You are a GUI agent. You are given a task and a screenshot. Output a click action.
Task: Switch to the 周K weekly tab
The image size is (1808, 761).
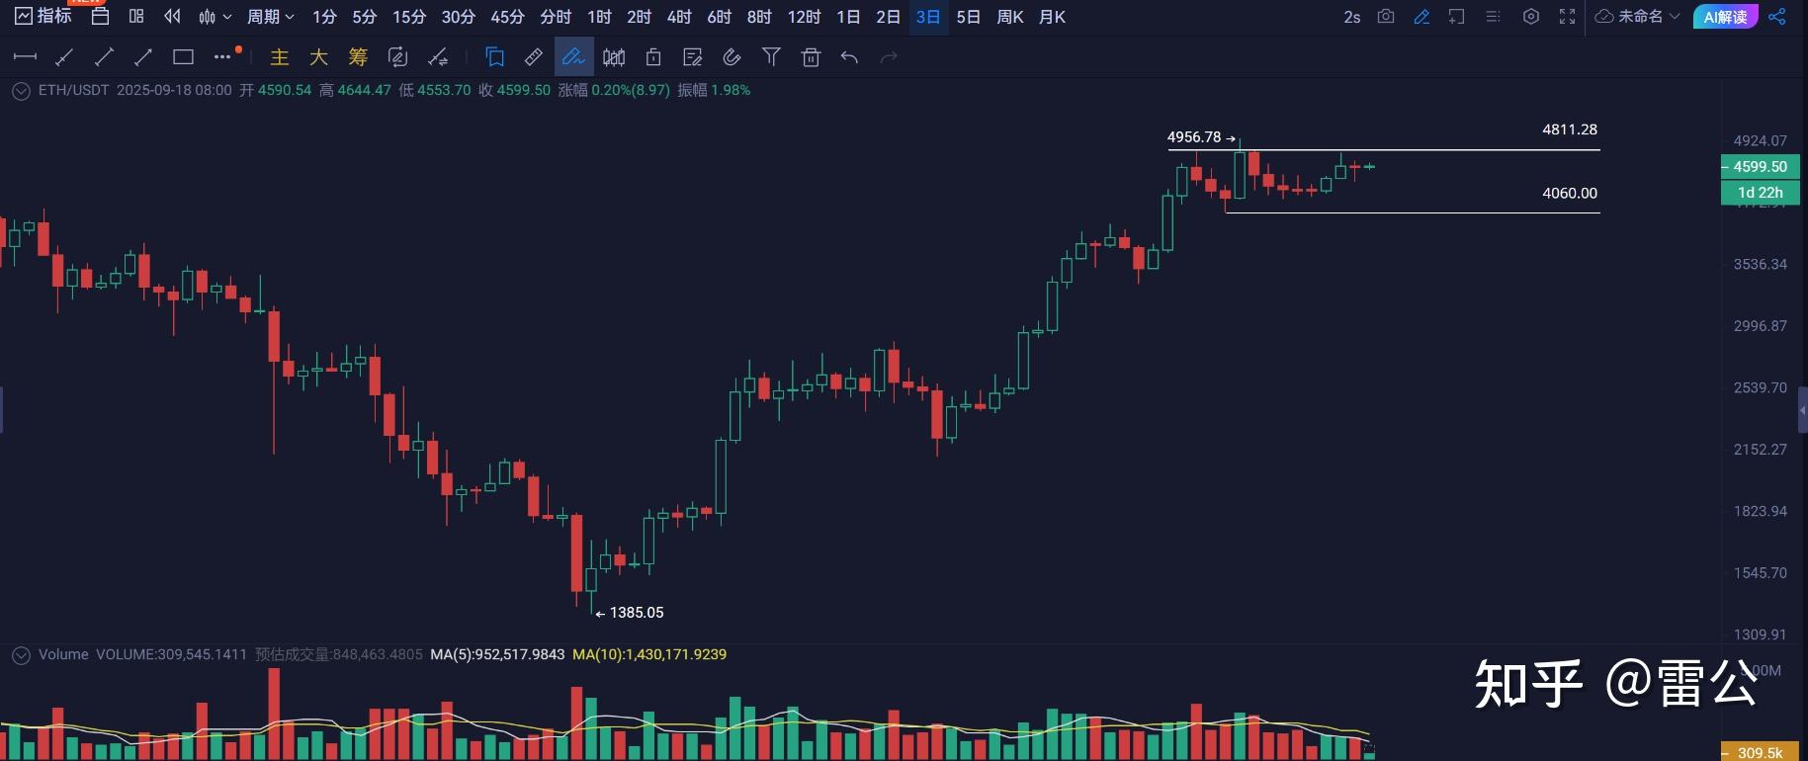pos(1009,17)
